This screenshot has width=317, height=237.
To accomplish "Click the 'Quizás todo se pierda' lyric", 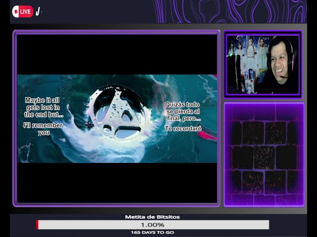I will point(183,111).
